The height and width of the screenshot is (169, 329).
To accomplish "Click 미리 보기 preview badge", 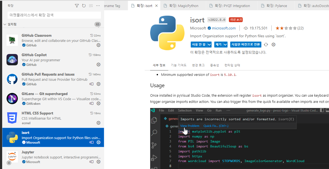I will (236, 20).
